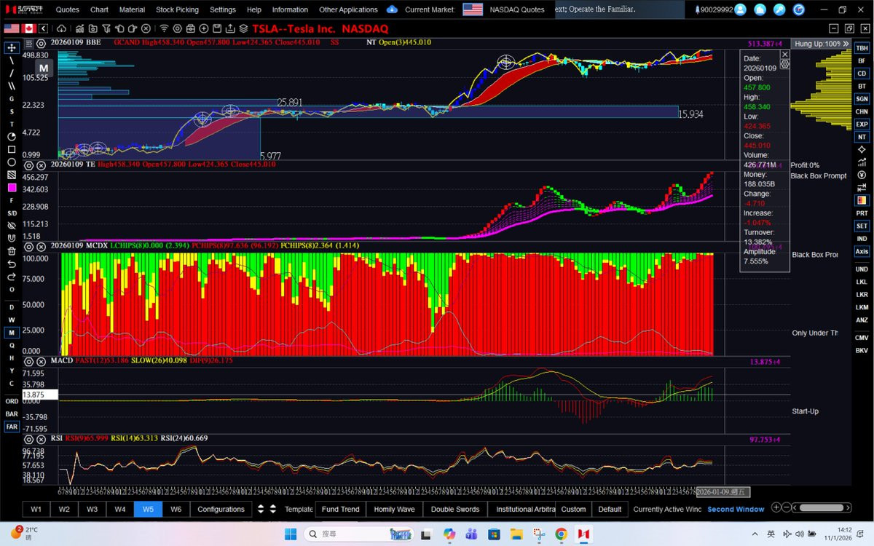
Task: Click the Second Window link
Action: pos(736,509)
